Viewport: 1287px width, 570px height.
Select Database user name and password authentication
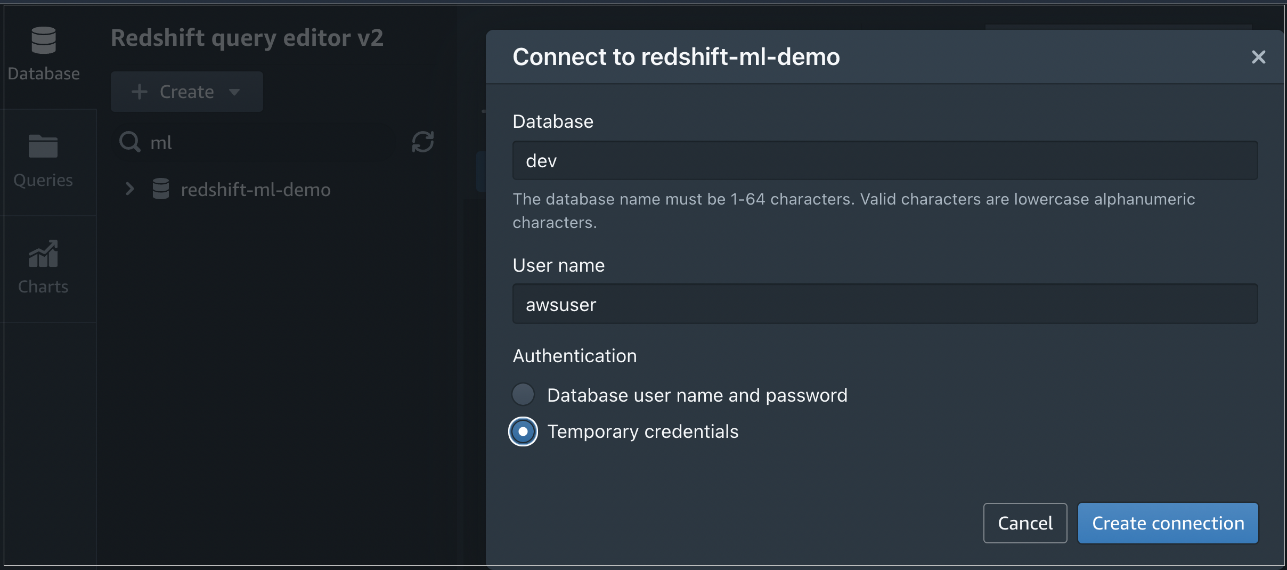[x=523, y=394]
